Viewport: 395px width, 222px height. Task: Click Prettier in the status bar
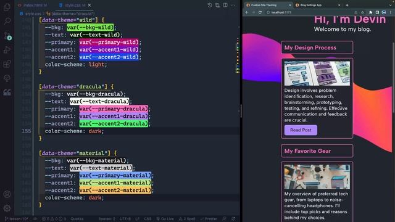click(x=209, y=219)
